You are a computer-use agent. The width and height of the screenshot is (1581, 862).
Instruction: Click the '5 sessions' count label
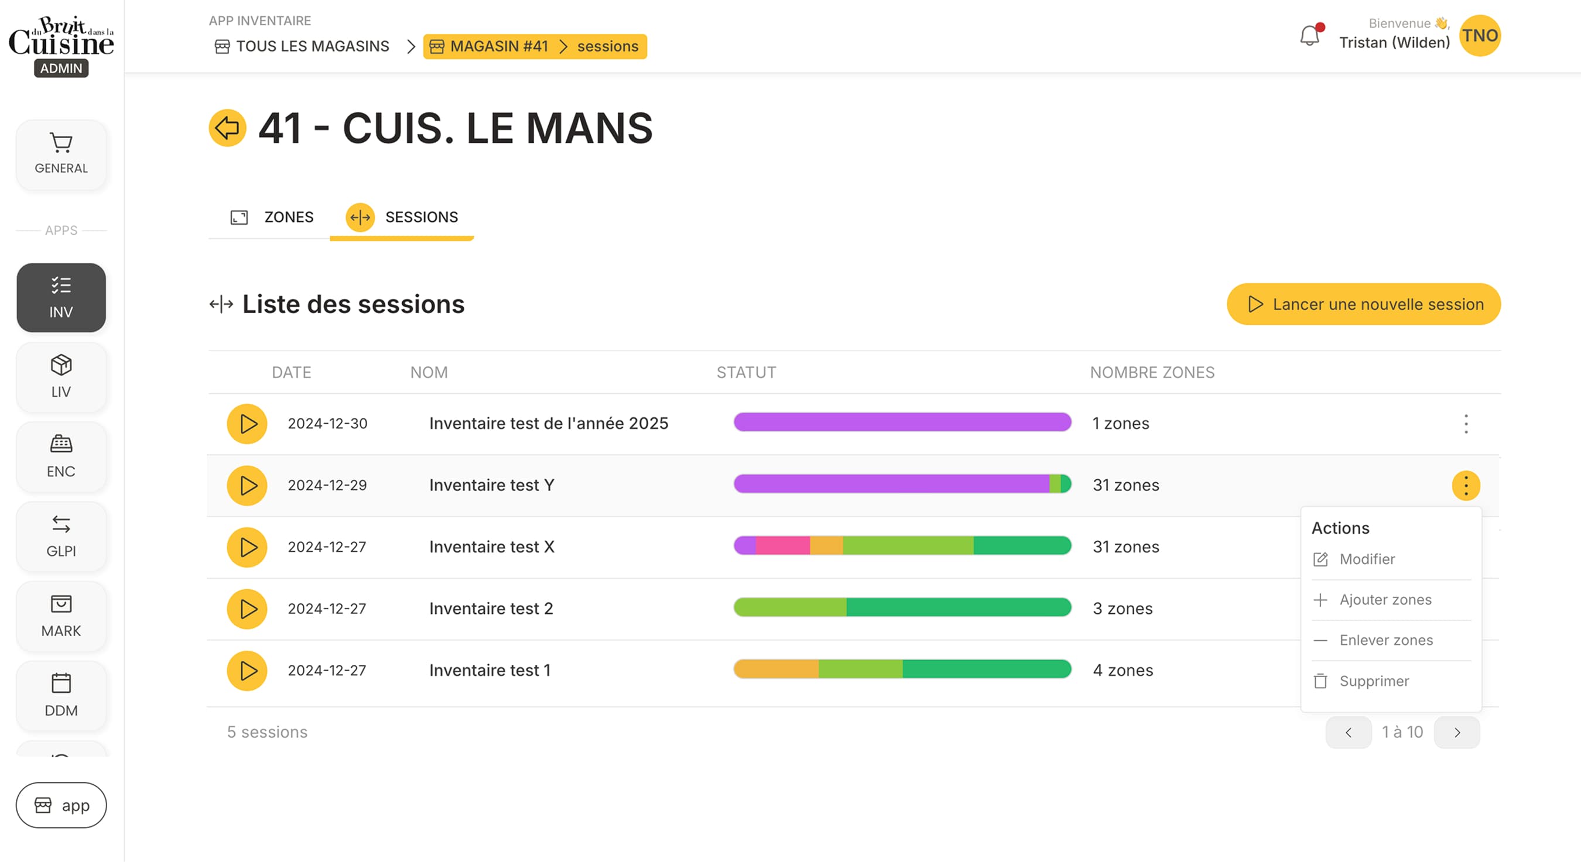[267, 733]
